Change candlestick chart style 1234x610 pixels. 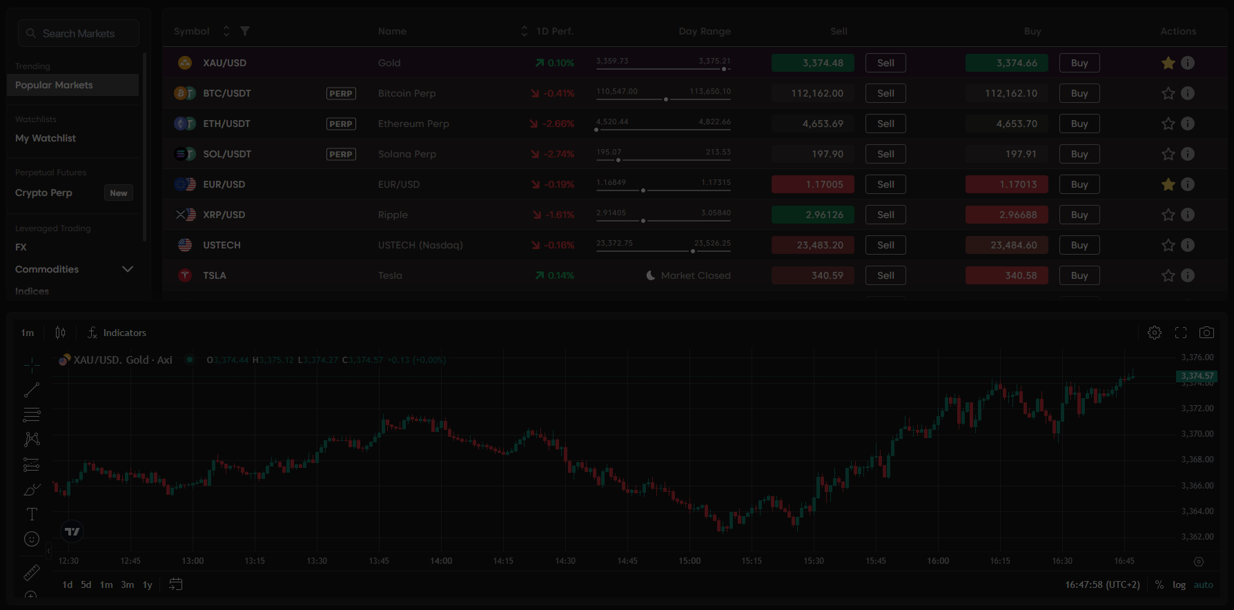60,333
